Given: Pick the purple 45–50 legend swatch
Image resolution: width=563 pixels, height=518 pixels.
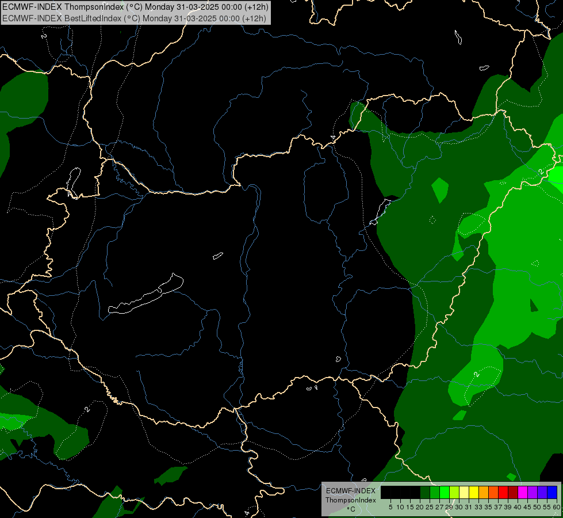Looking at the screenshot, I should click(x=533, y=492).
